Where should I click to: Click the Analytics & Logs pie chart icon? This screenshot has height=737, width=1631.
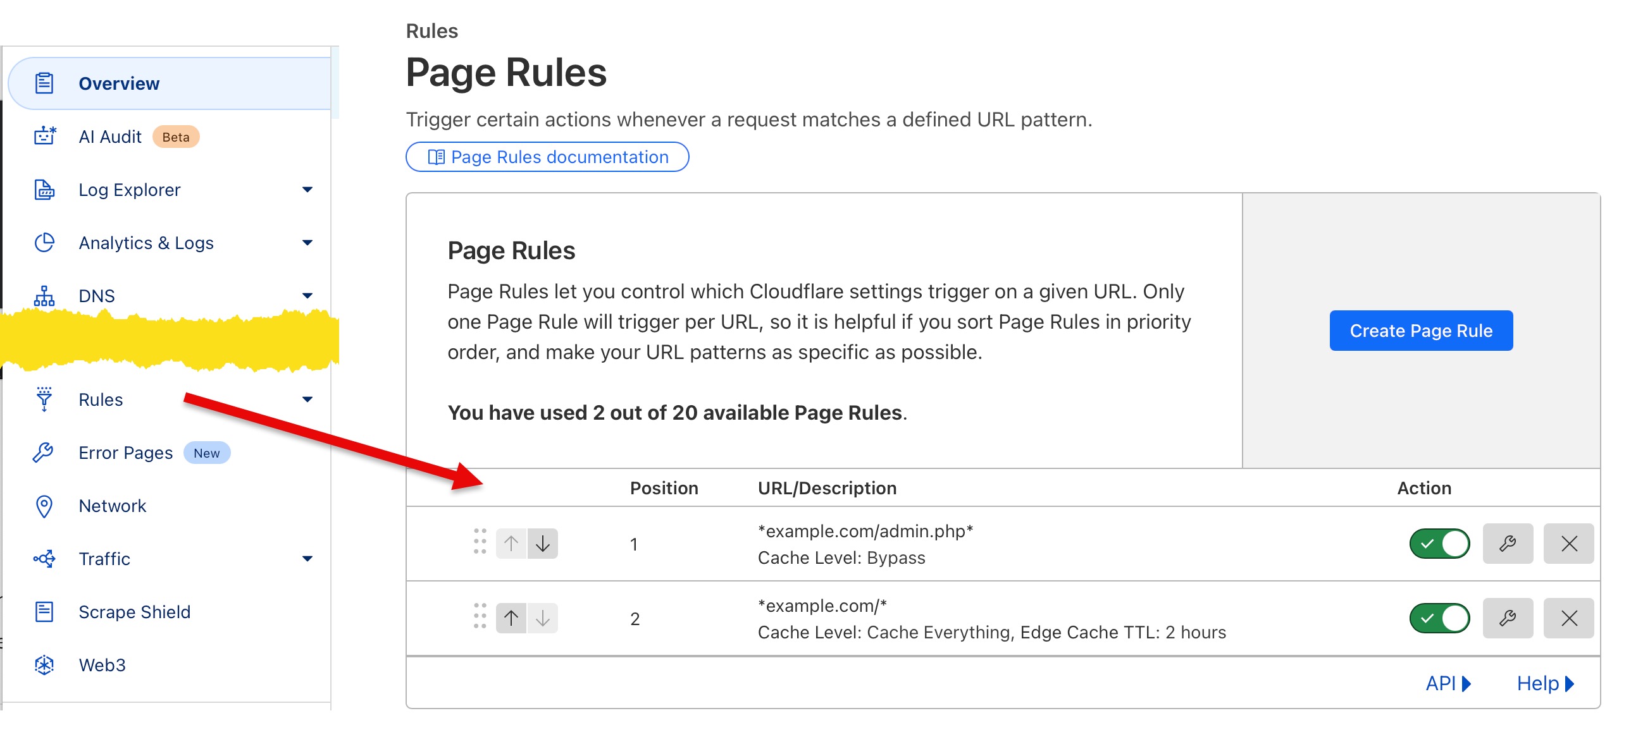tap(44, 242)
